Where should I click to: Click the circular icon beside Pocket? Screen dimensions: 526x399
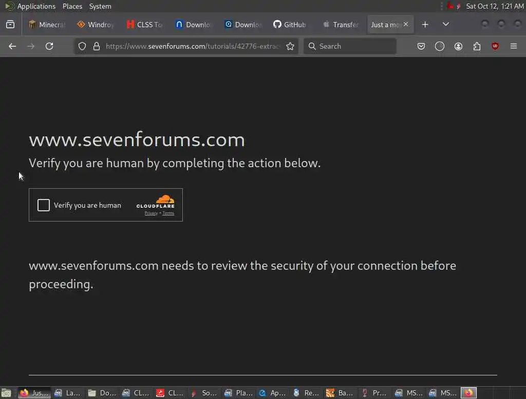440,46
